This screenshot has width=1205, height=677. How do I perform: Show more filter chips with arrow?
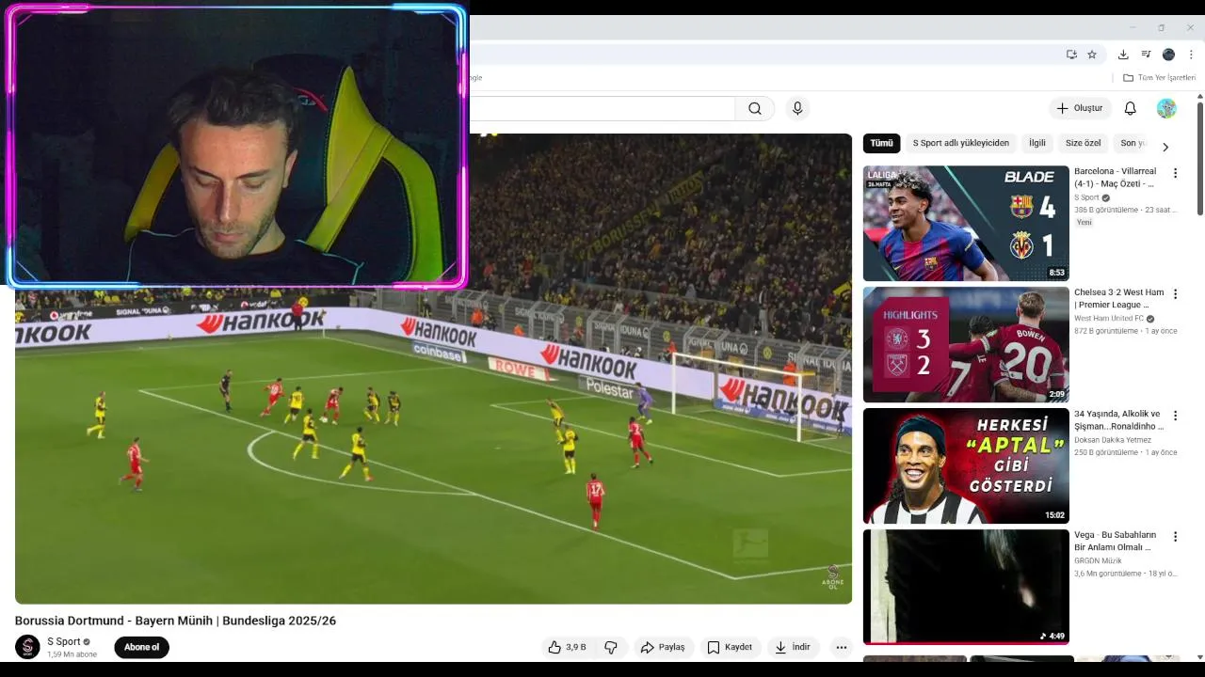pos(1165,147)
